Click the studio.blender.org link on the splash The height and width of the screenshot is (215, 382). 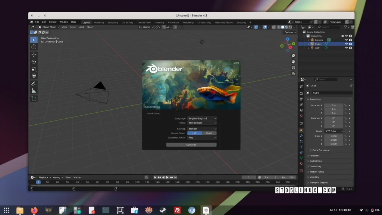coord(153,107)
